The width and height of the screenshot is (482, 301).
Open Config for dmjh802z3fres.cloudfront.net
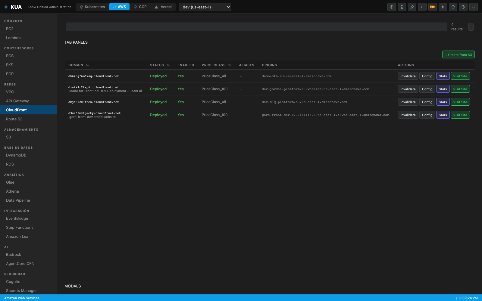tap(427, 102)
